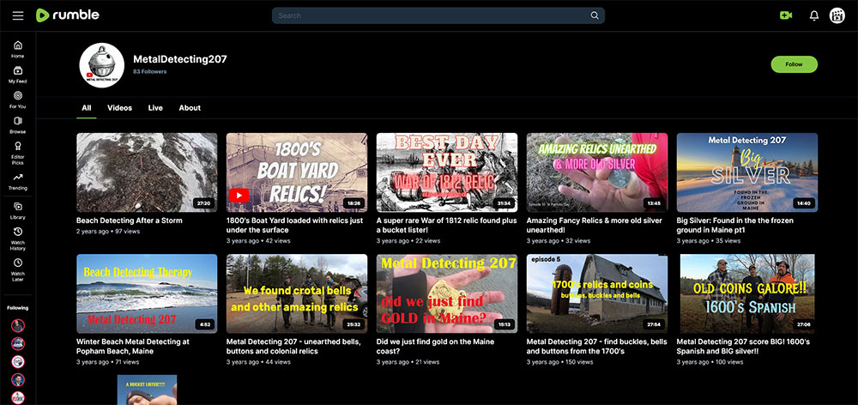
Task: Open Beach Detecting After a Storm thumbnail
Action: [x=147, y=172]
